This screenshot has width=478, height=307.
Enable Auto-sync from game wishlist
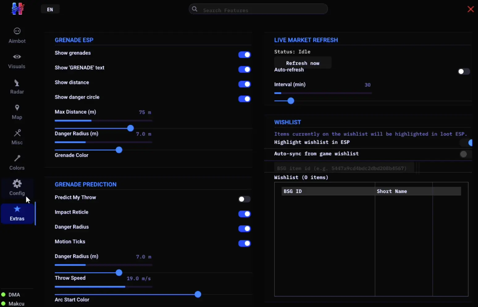coord(466,154)
